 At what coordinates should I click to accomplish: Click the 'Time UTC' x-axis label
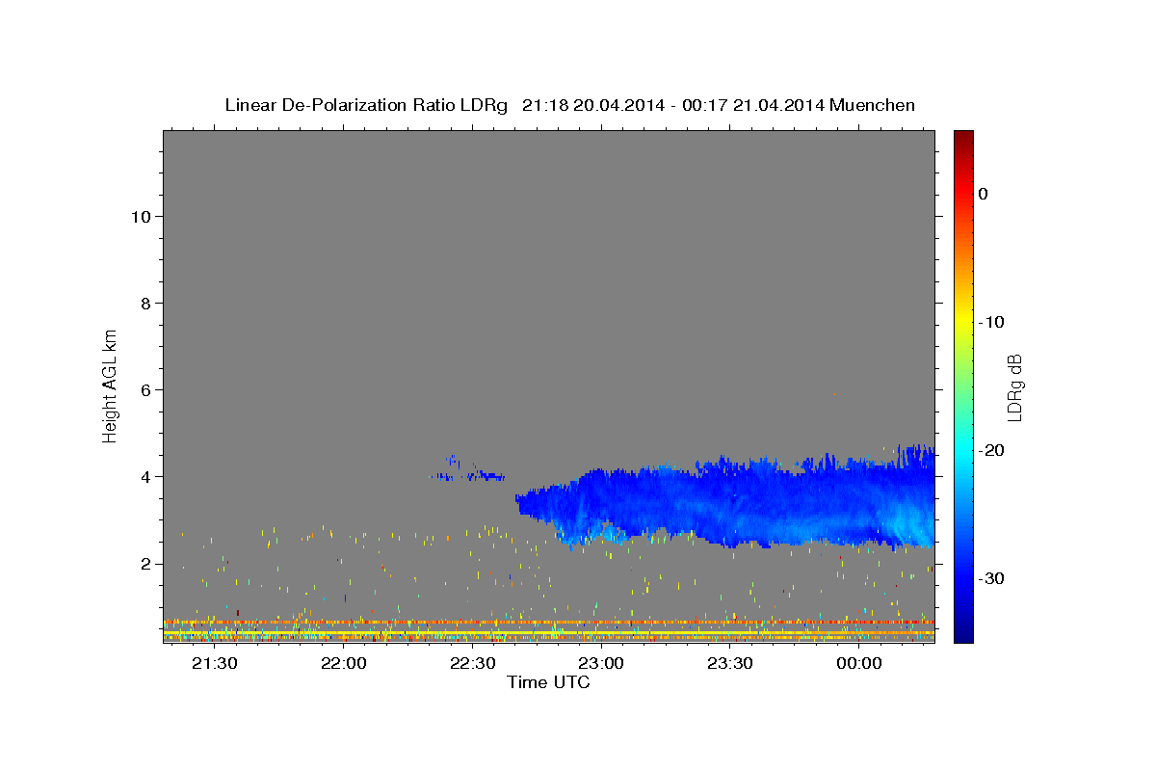[x=548, y=682]
